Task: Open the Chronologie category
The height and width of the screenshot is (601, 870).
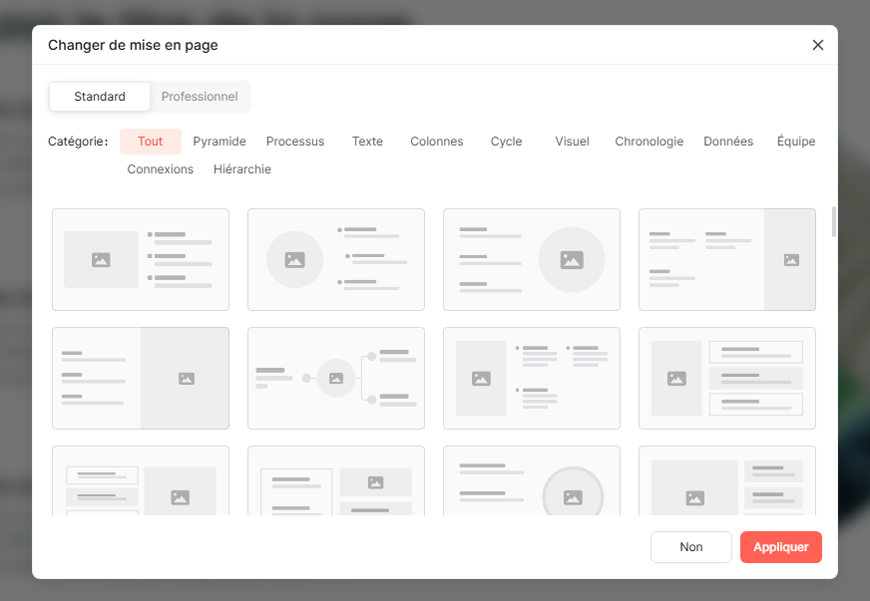Action: pos(650,142)
